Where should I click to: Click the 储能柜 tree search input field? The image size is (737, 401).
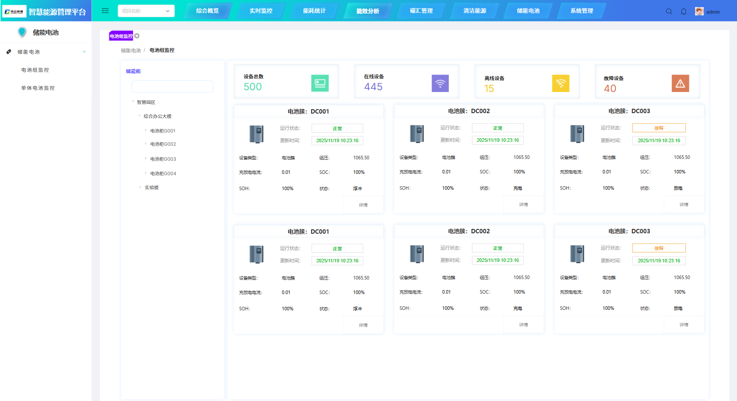pos(172,86)
